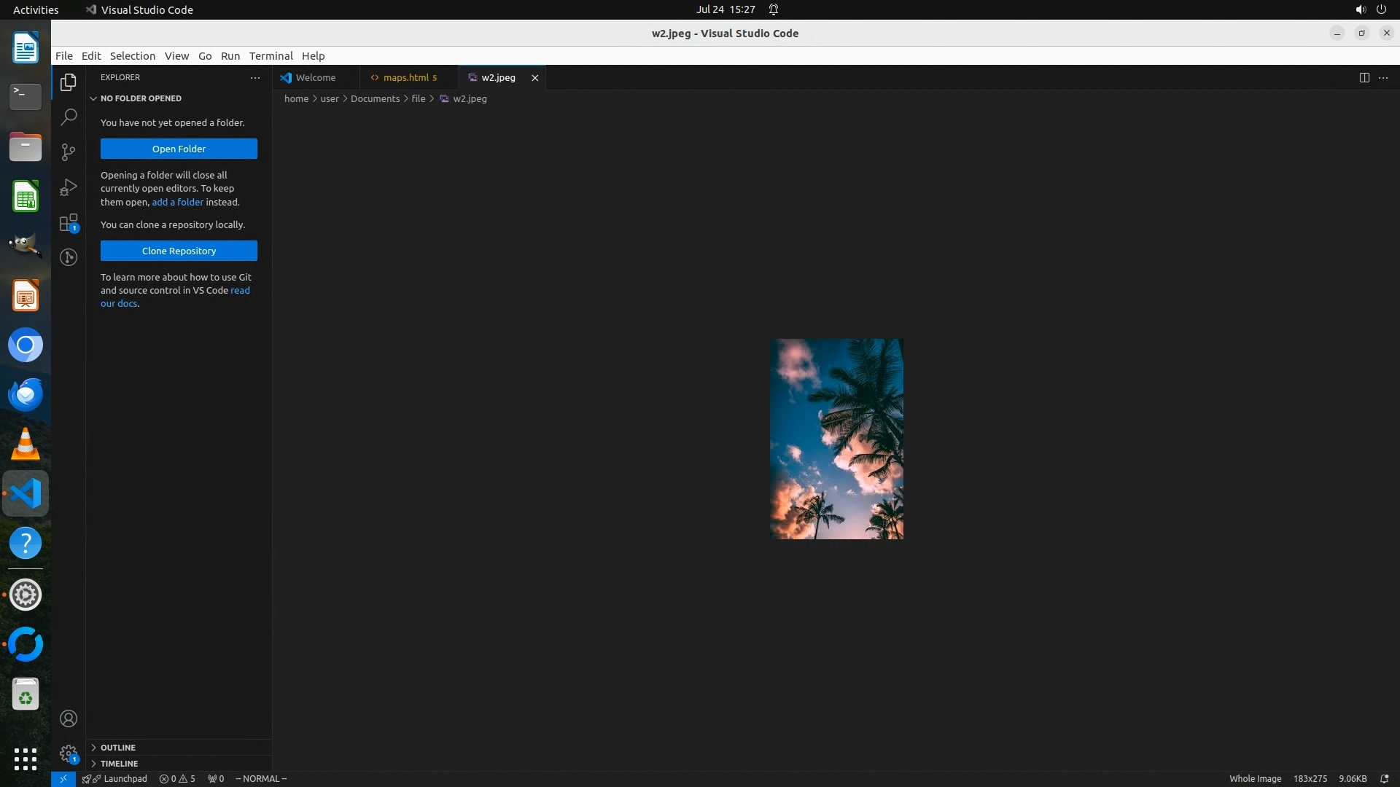Open the Manage gear icon
The image size is (1400, 787).
pyautogui.click(x=69, y=753)
